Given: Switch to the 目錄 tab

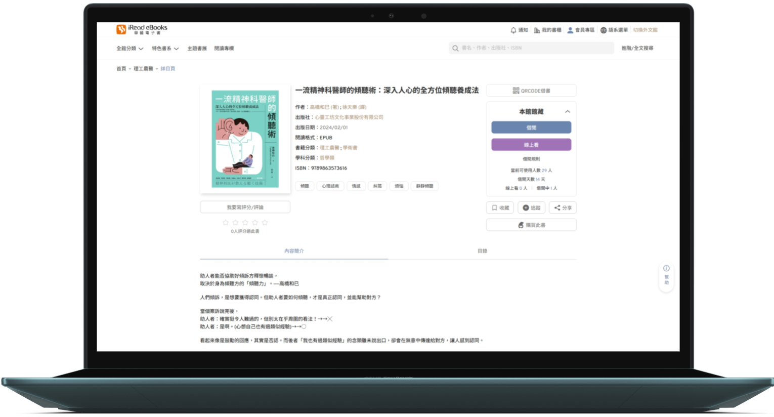Looking at the screenshot, I should click(x=482, y=251).
